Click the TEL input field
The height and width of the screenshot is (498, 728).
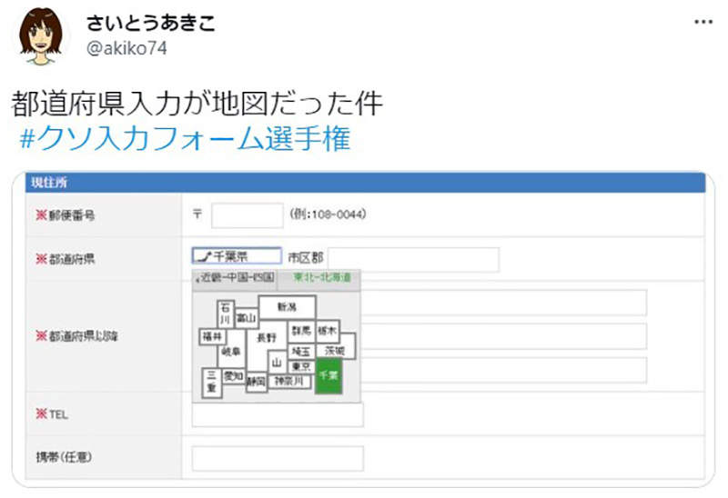pos(278,414)
